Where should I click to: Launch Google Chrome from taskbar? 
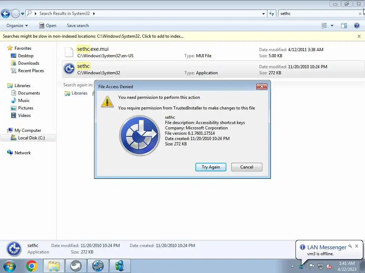(32, 266)
